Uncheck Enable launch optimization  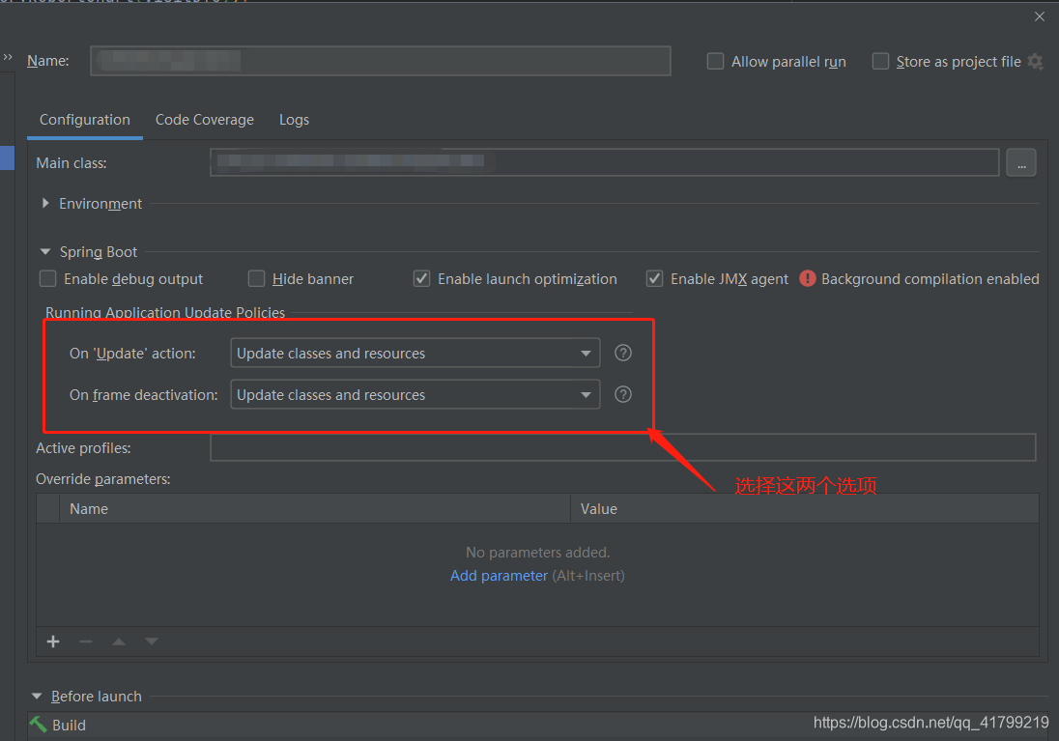click(x=421, y=278)
